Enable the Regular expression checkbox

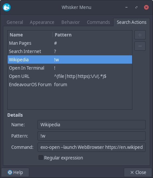41,157
